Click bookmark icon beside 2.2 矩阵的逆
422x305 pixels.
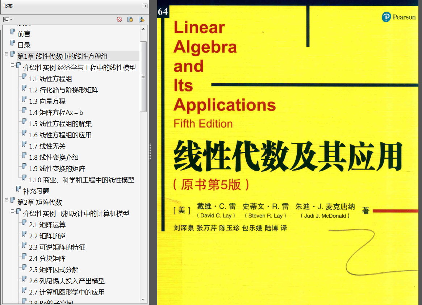pos(24,234)
